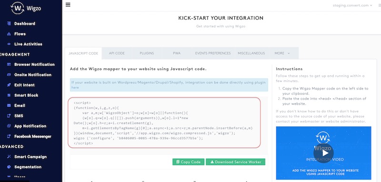Click the Exit Intent rocket icon
Viewport: 381px width, 182px height.
[x=9, y=85]
